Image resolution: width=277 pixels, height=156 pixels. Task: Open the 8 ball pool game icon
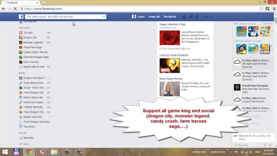coord(242,49)
